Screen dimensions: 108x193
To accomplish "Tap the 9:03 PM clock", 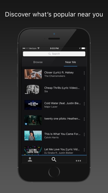I will (x=54, y=48).
